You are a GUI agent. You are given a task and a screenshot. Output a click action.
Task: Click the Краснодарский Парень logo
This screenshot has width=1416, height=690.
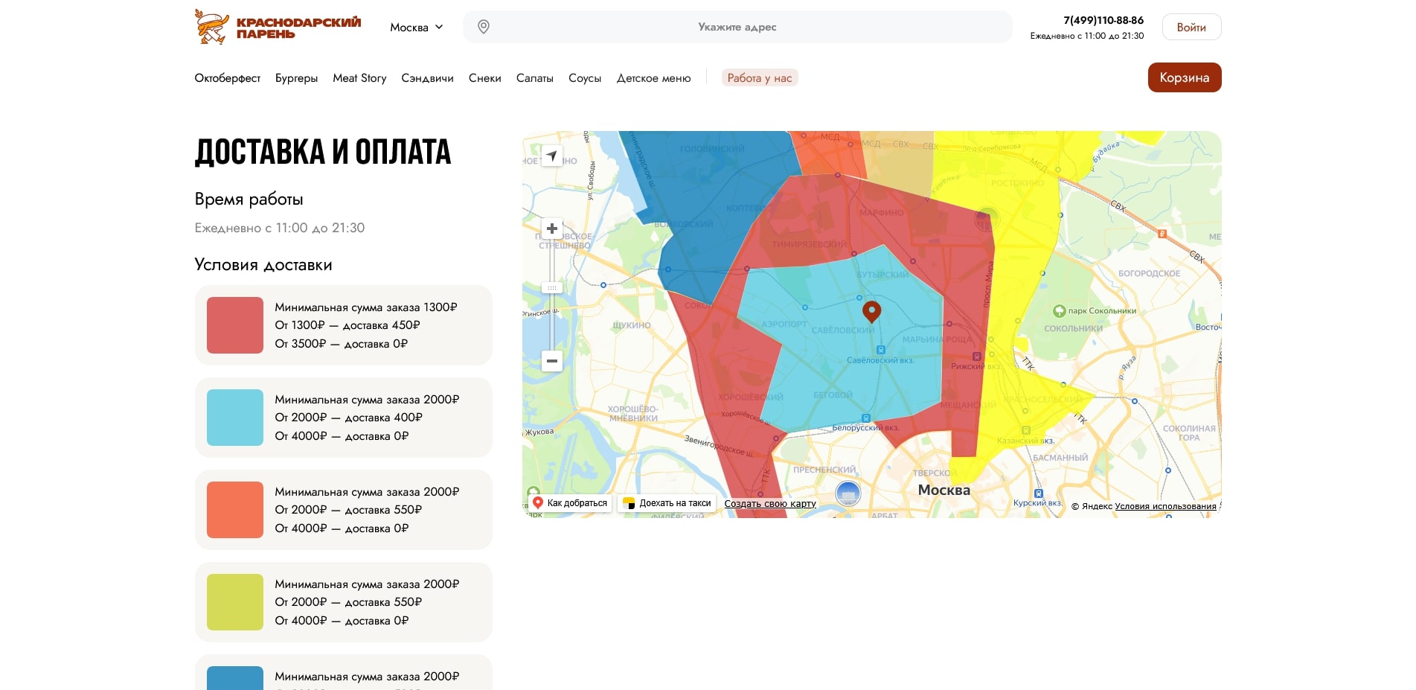(x=278, y=28)
